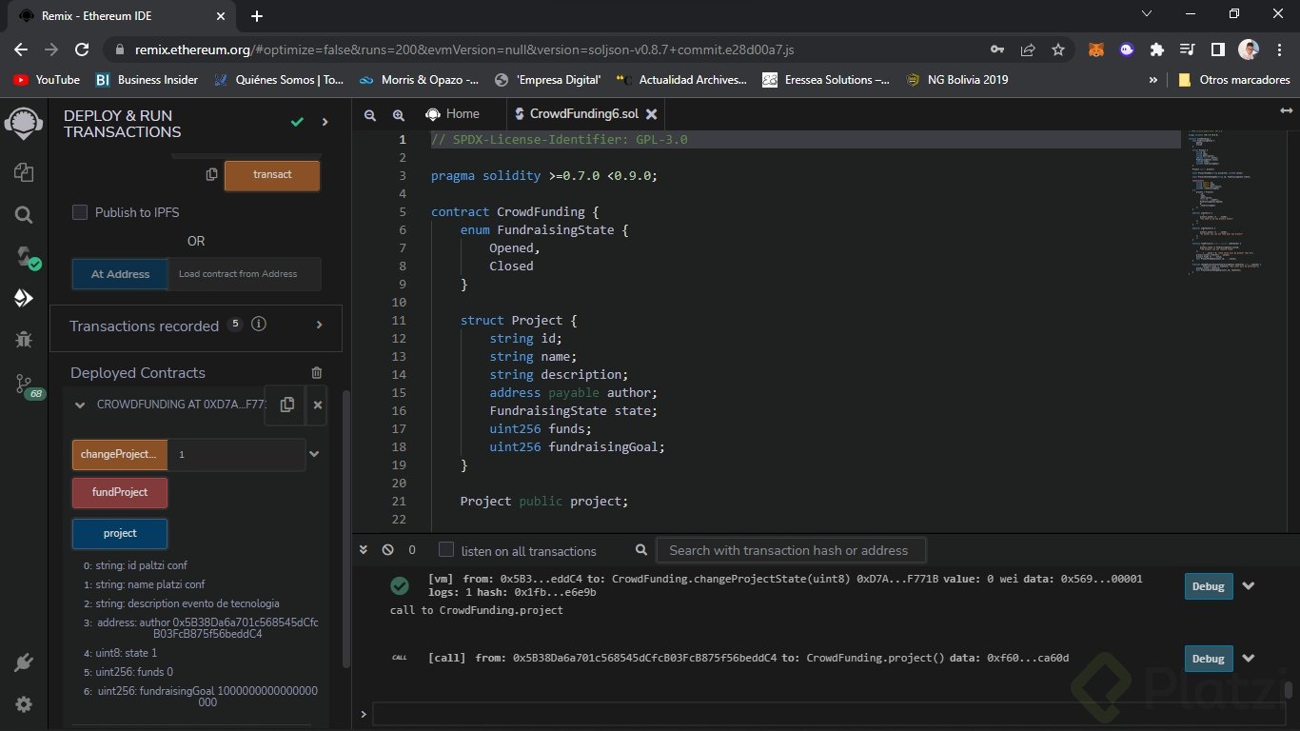Expand the changeProjectState transaction log details
This screenshot has width=1300, height=731.
point(1249,585)
